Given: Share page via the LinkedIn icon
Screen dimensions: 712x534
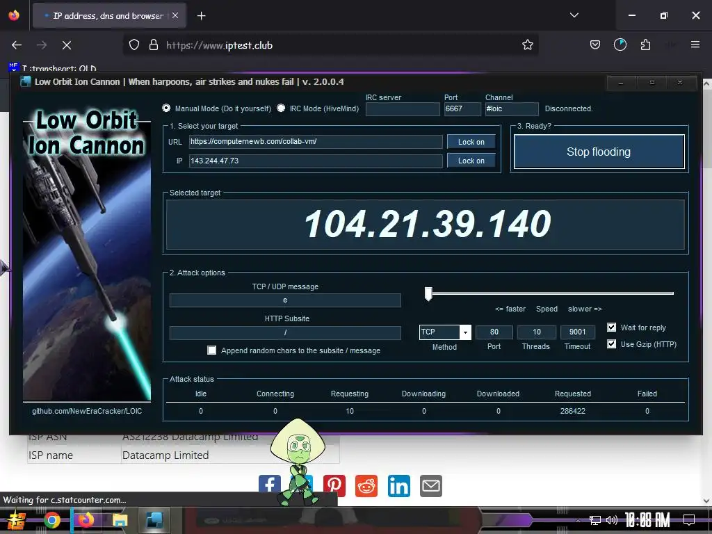Looking at the screenshot, I should click(398, 485).
